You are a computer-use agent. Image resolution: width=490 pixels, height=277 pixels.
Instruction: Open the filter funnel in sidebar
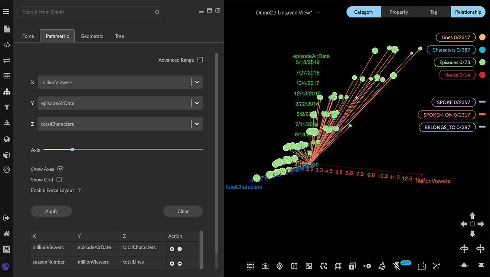pos(7,107)
